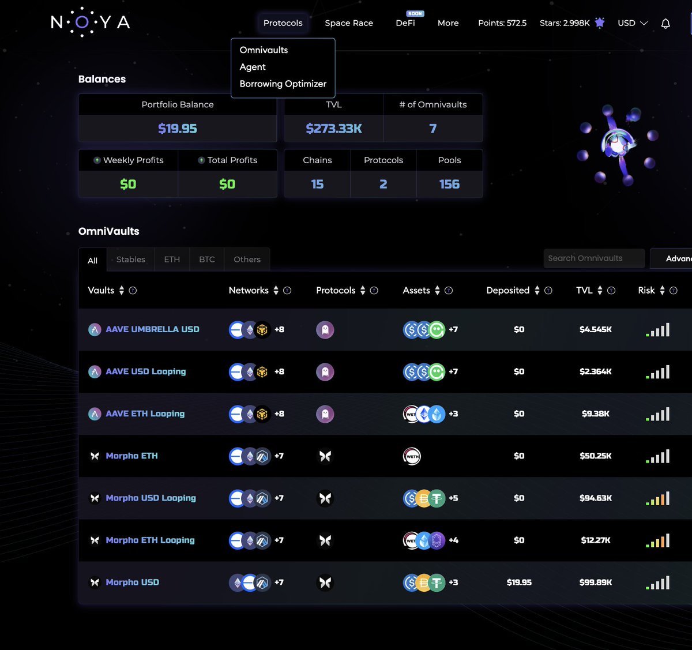
Task: Click the NOYA logo
Action: [91, 22]
